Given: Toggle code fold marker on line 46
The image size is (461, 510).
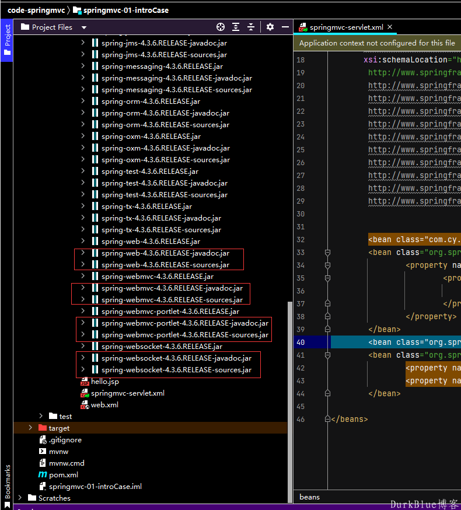Looking at the screenshot, I should point(327,419).
